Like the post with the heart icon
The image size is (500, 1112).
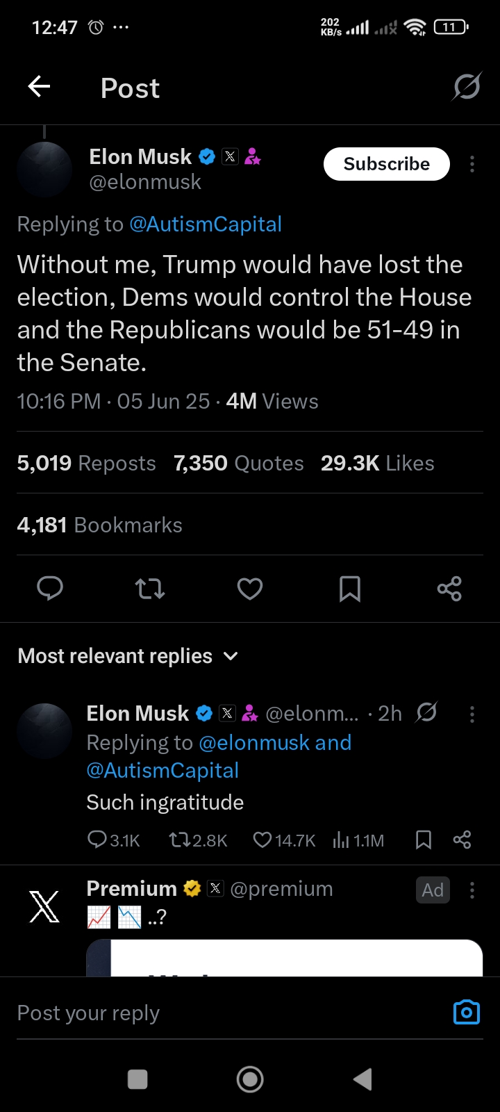coord(249,589)
